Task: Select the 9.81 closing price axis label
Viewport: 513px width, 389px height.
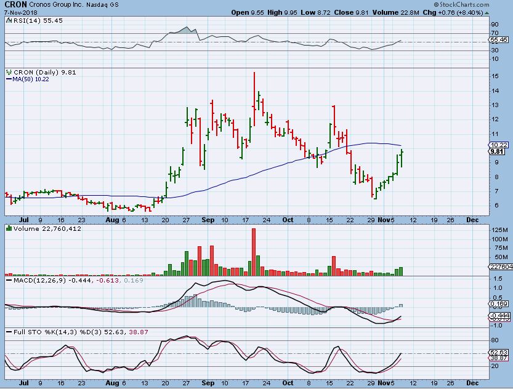Action: pos(498,151)
